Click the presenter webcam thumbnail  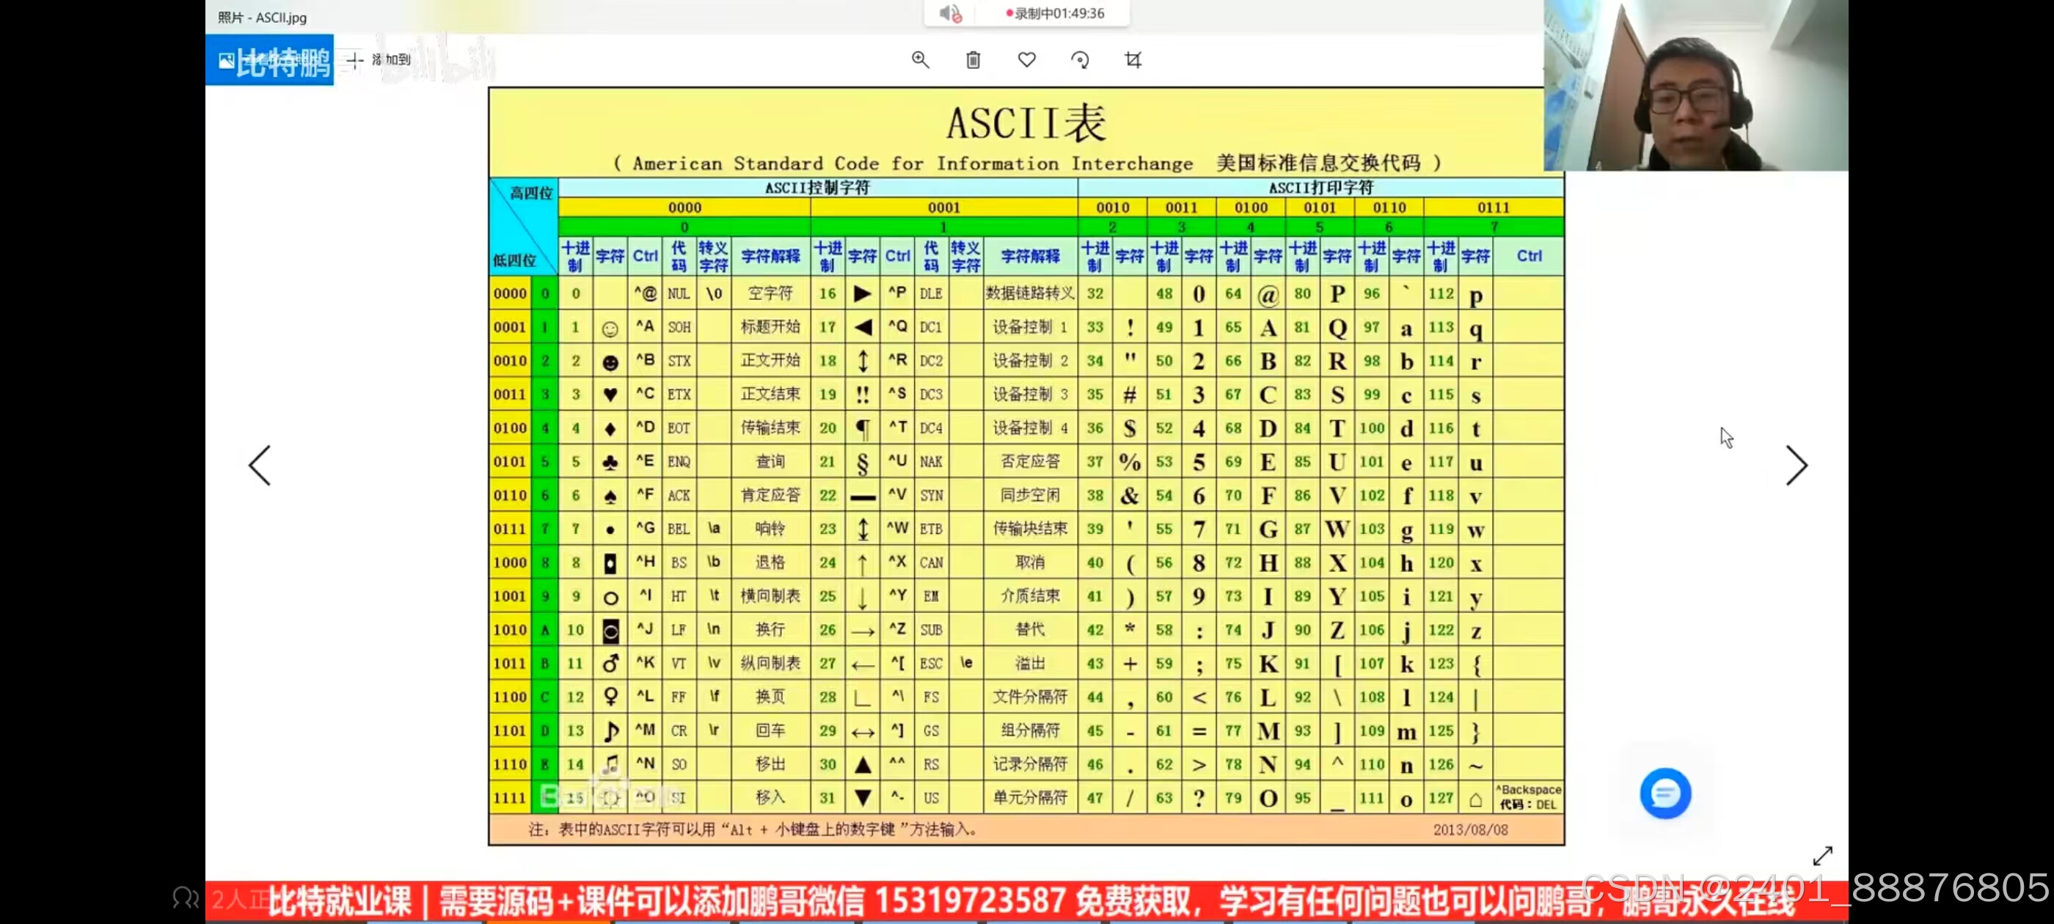[1695, 85]
